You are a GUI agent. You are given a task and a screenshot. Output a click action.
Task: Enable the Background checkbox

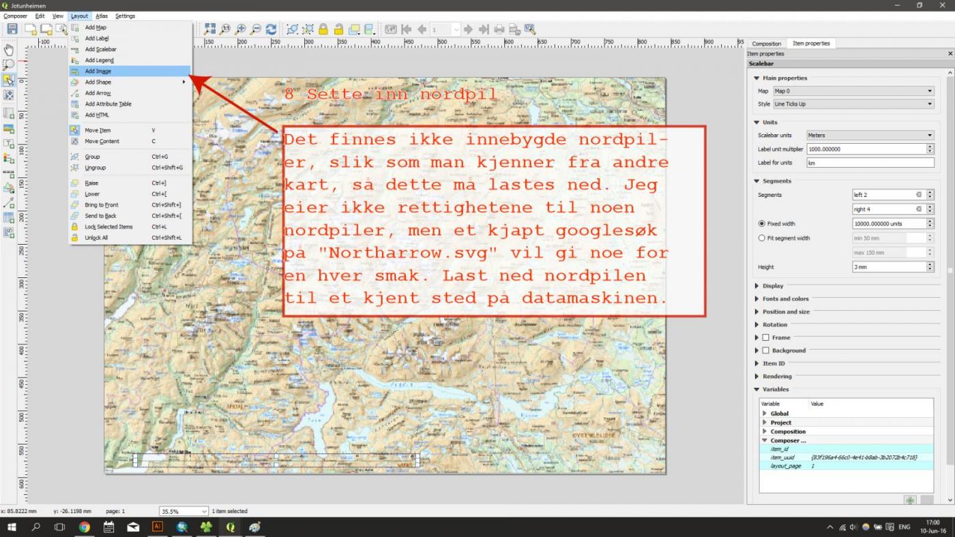pos(764,350)
